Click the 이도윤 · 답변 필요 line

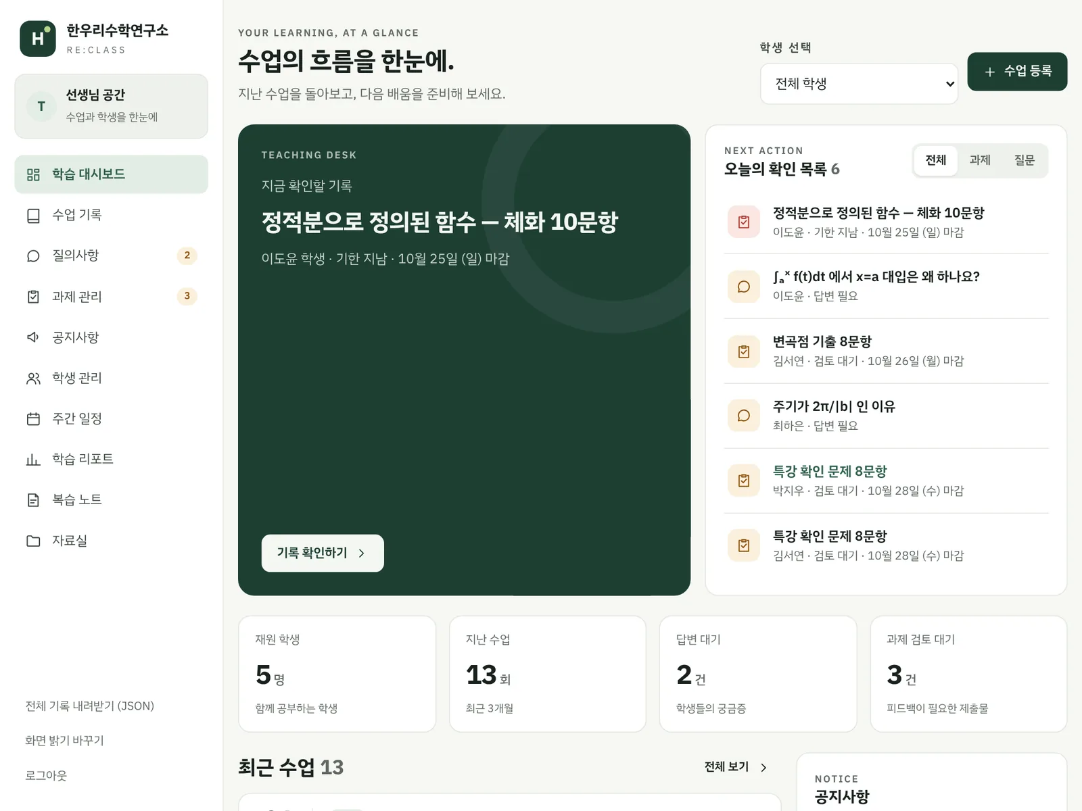816,297
